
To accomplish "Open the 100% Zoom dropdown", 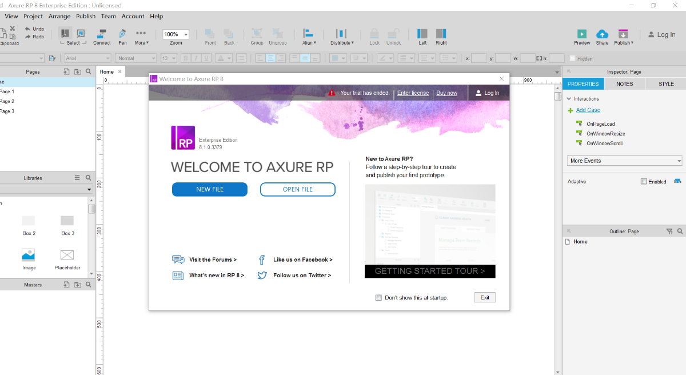I will click(176, 34).
